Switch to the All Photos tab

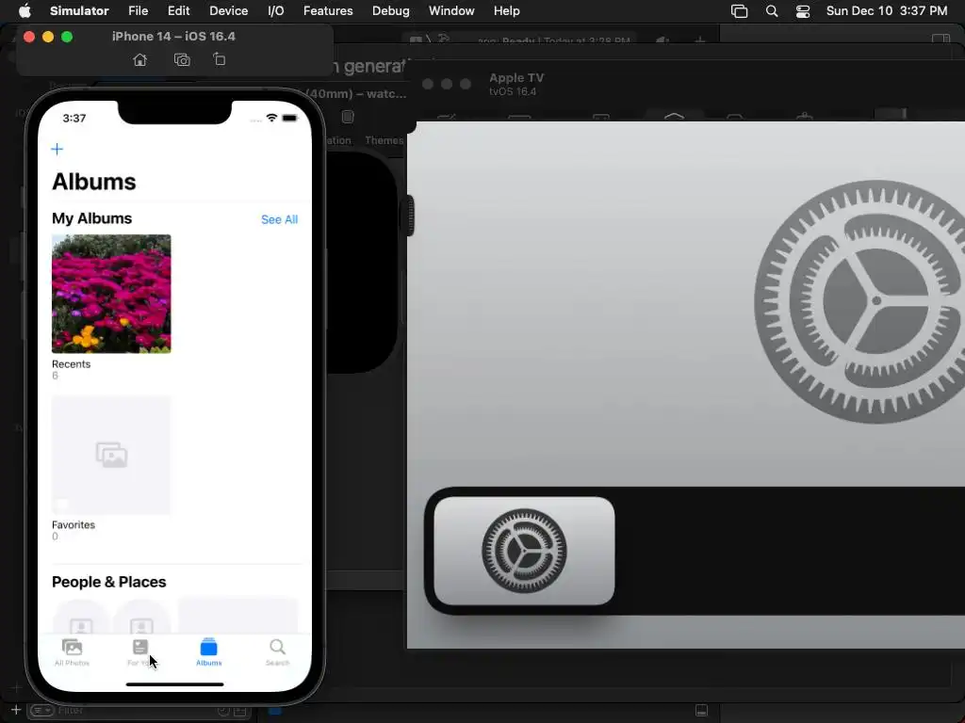click(72, 652)
